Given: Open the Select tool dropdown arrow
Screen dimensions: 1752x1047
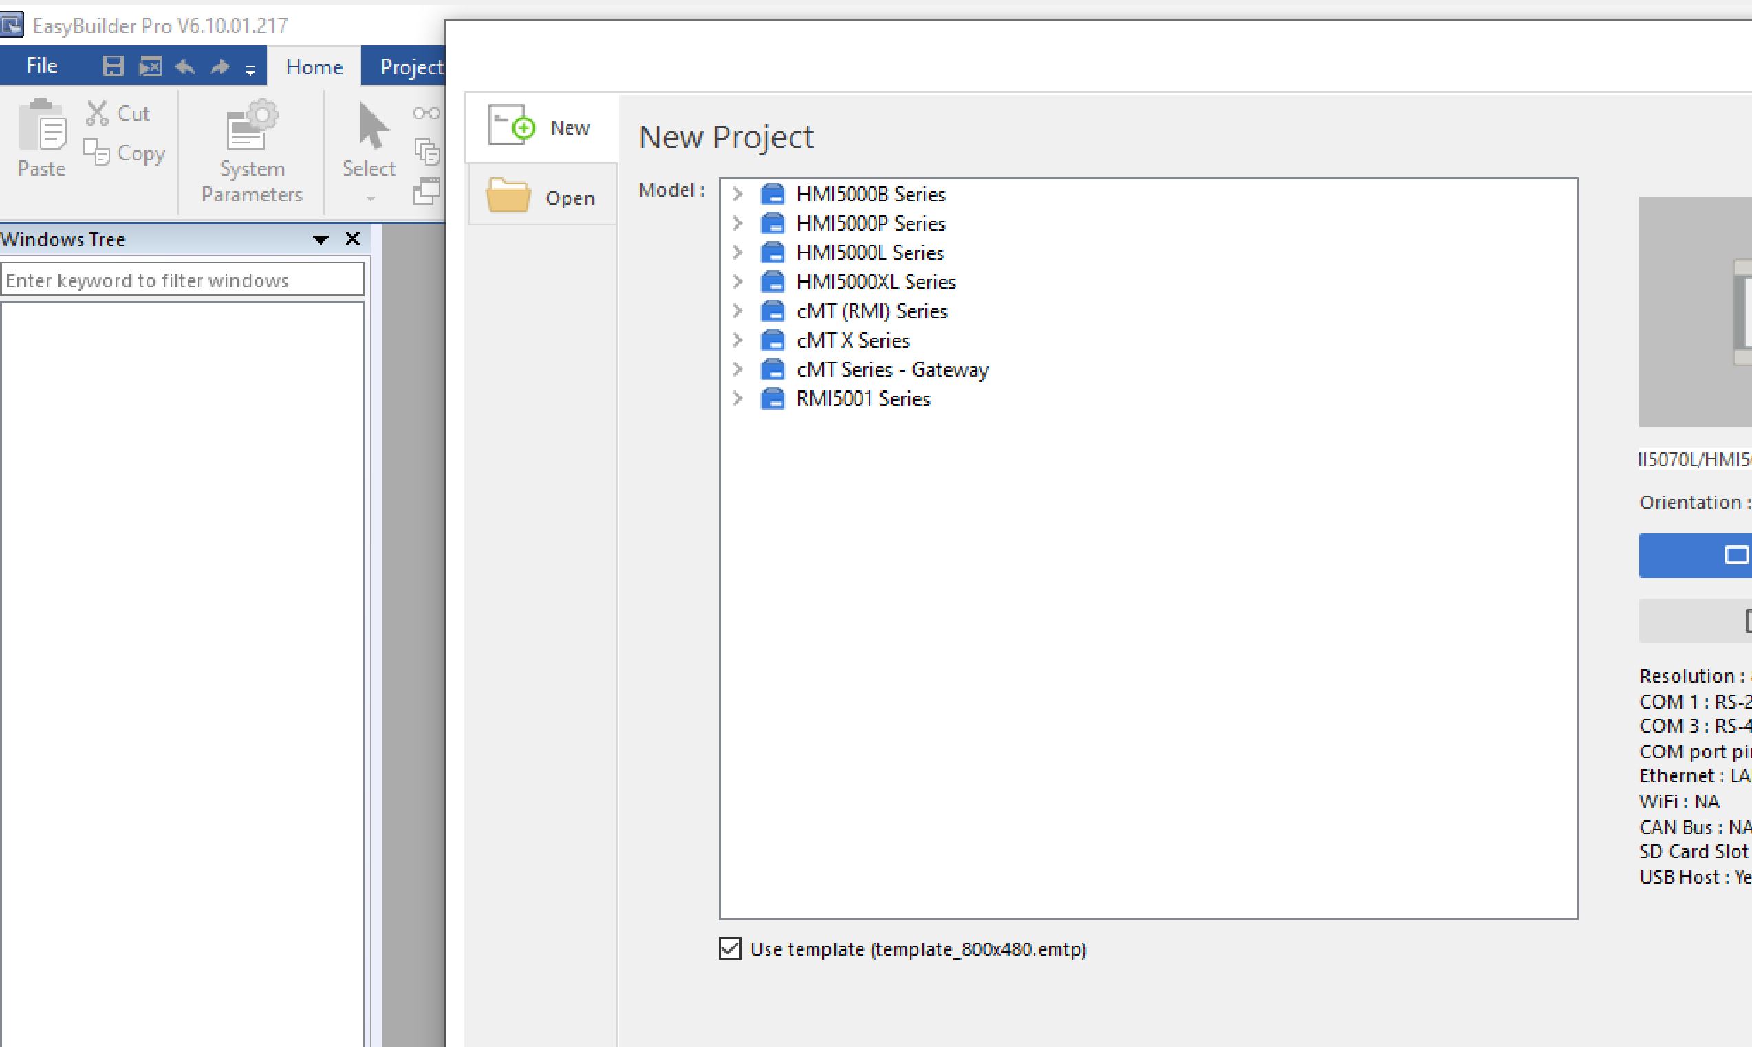Looking at the screenshot, I should 370,199.
